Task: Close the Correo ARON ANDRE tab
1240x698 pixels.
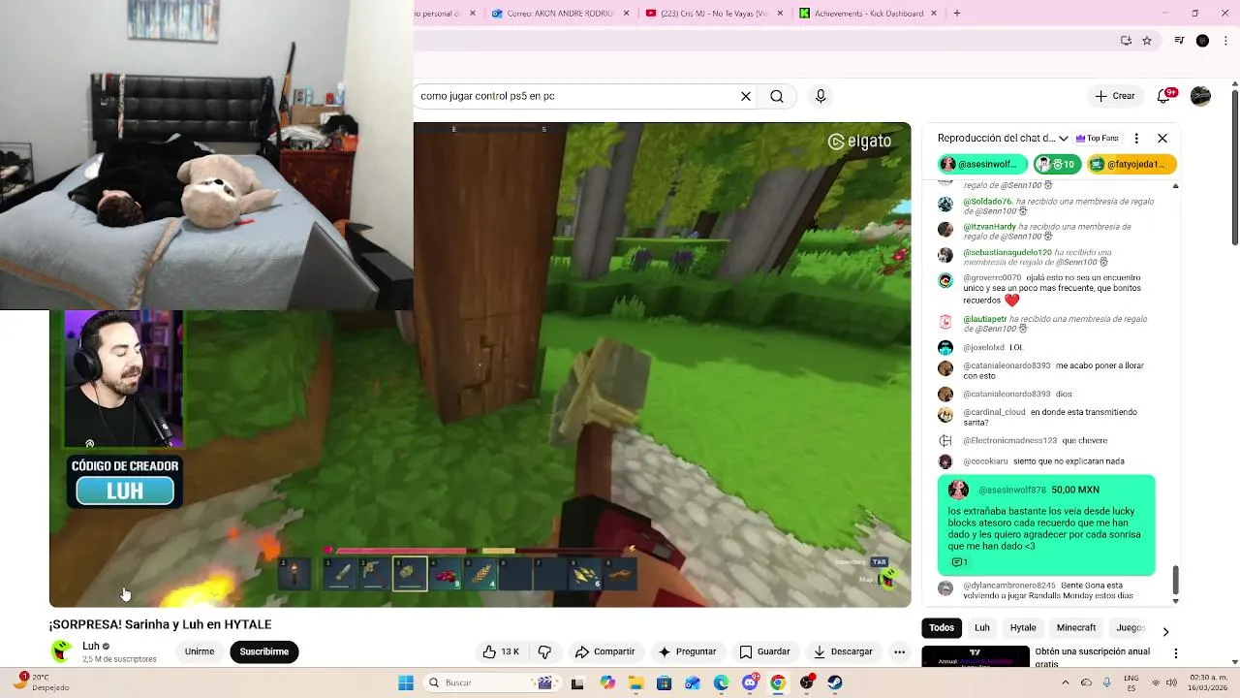Action: pos(627,14)
